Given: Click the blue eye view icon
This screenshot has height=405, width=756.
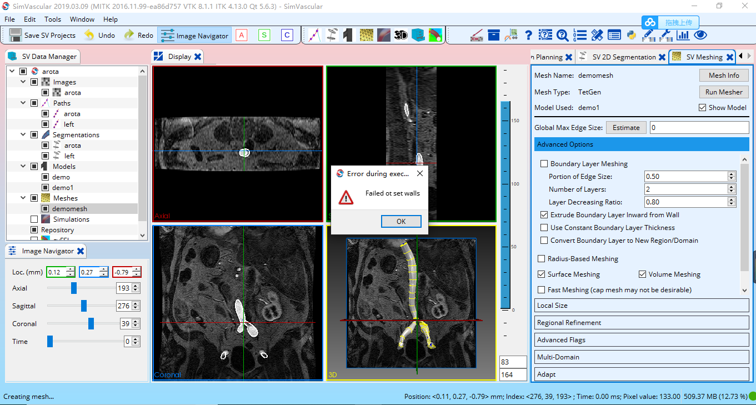Looking at the screenshot, I should coord(700,35).
